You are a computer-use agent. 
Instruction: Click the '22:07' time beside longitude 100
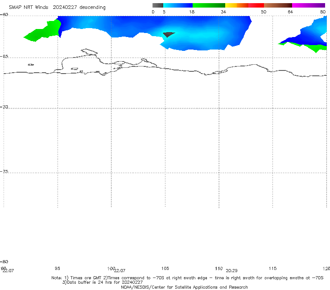[x=120, y=270]
